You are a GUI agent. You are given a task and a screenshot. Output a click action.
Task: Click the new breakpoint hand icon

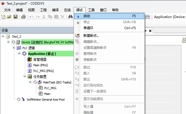[77, 36]
